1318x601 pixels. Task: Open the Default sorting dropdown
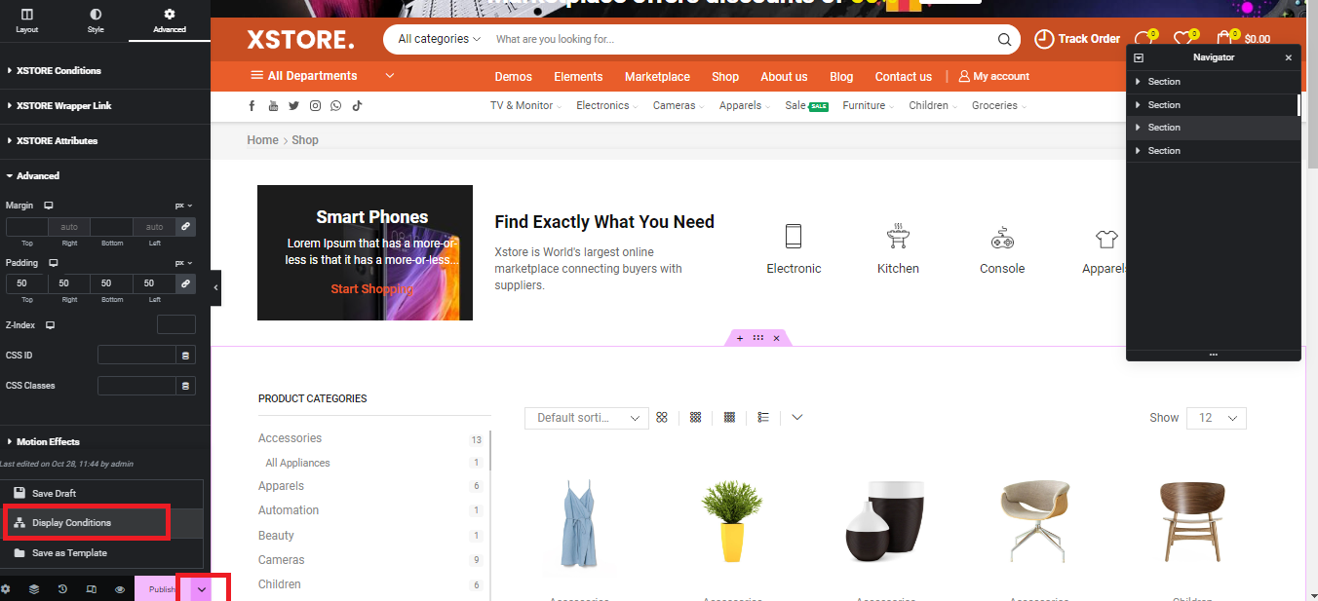(587, 418)
